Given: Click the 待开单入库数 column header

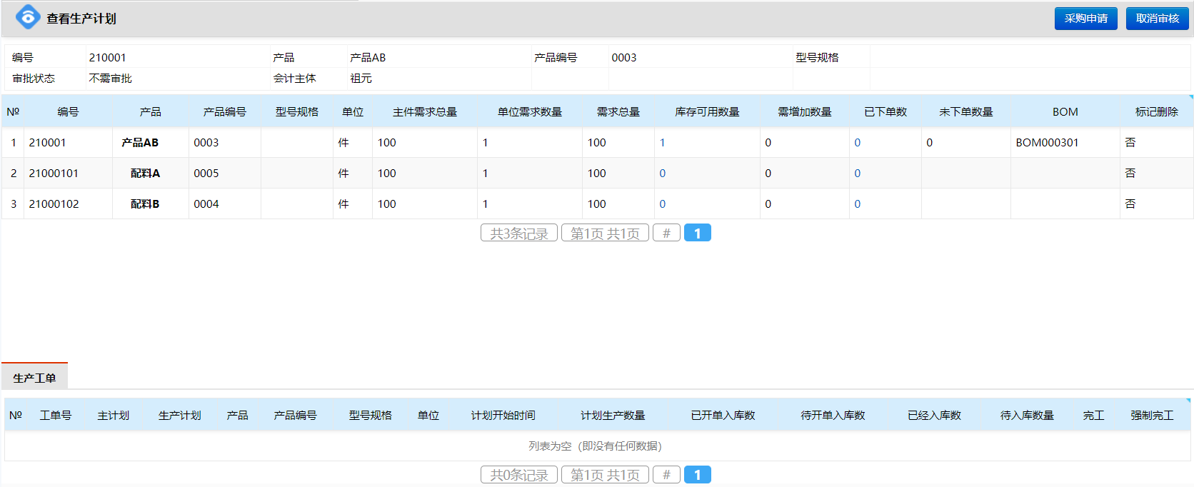Looking at the screenshot, I should (x=833, y=416).
